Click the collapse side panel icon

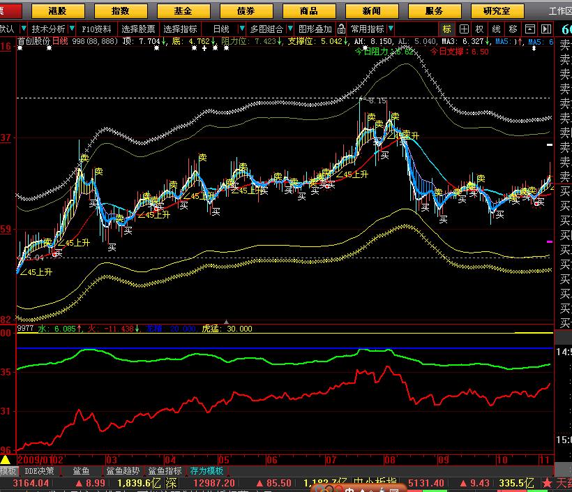(x=546, y=29)
